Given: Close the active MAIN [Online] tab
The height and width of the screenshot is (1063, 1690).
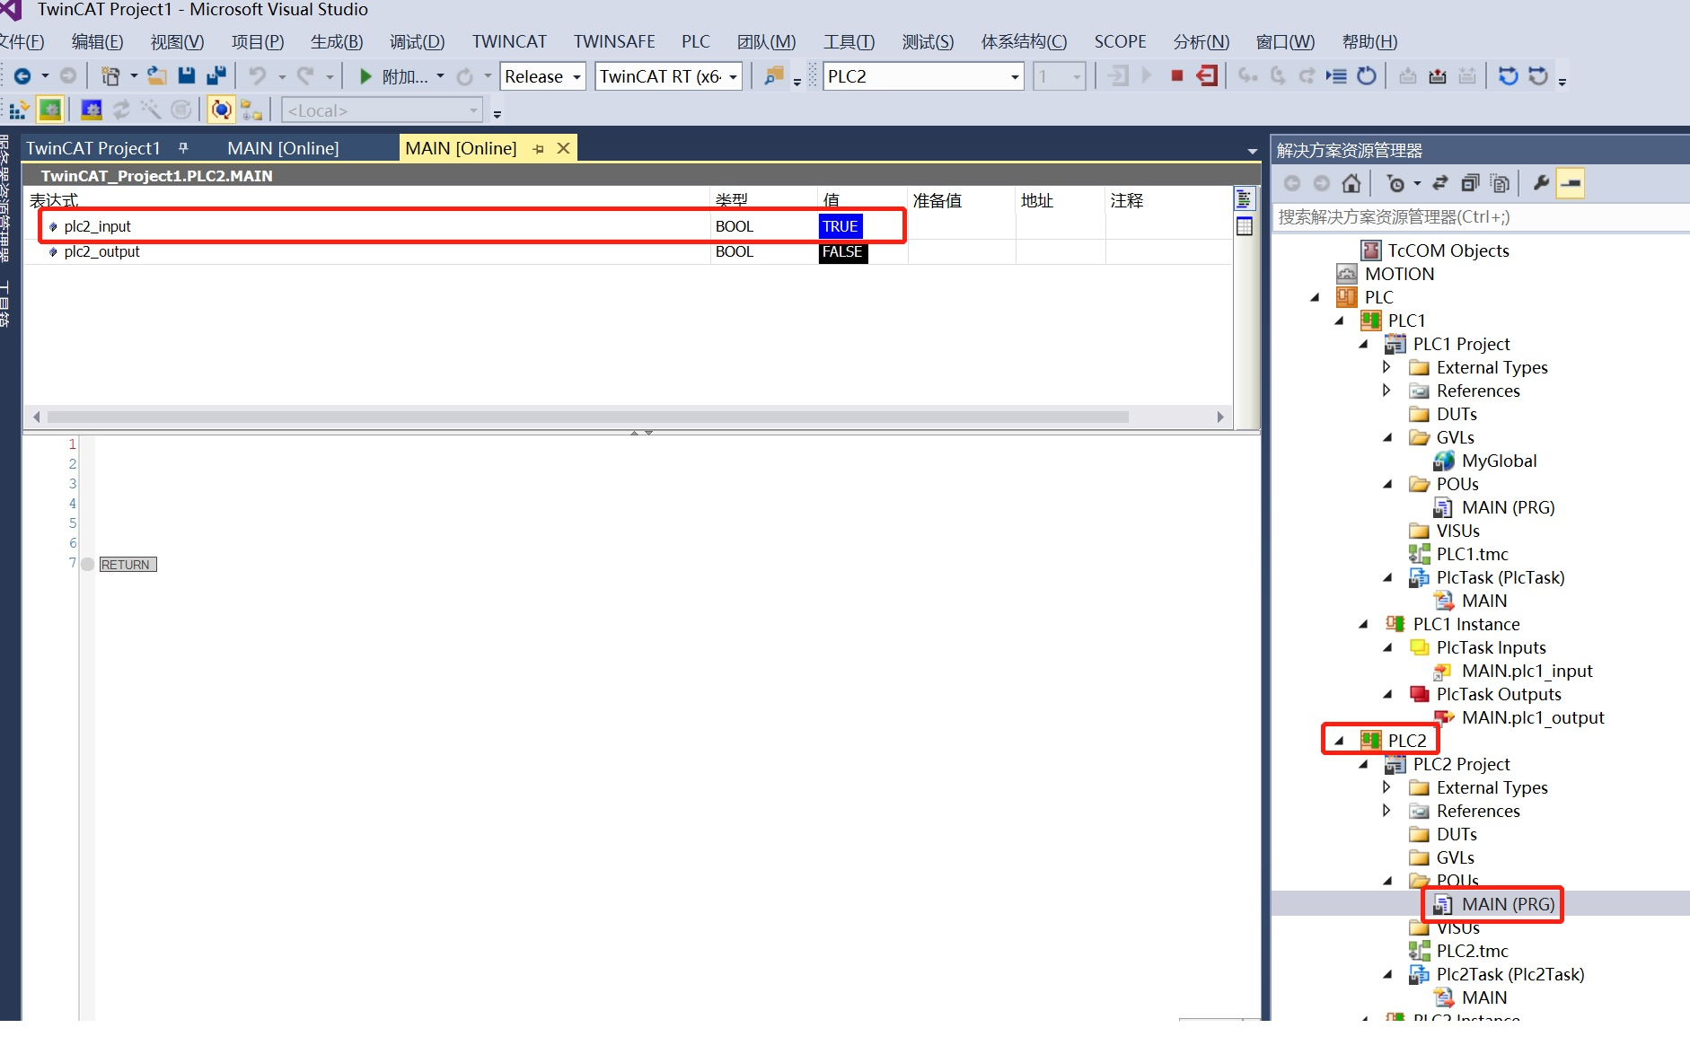Looking at the screenshot, I should tap(563, 148).
